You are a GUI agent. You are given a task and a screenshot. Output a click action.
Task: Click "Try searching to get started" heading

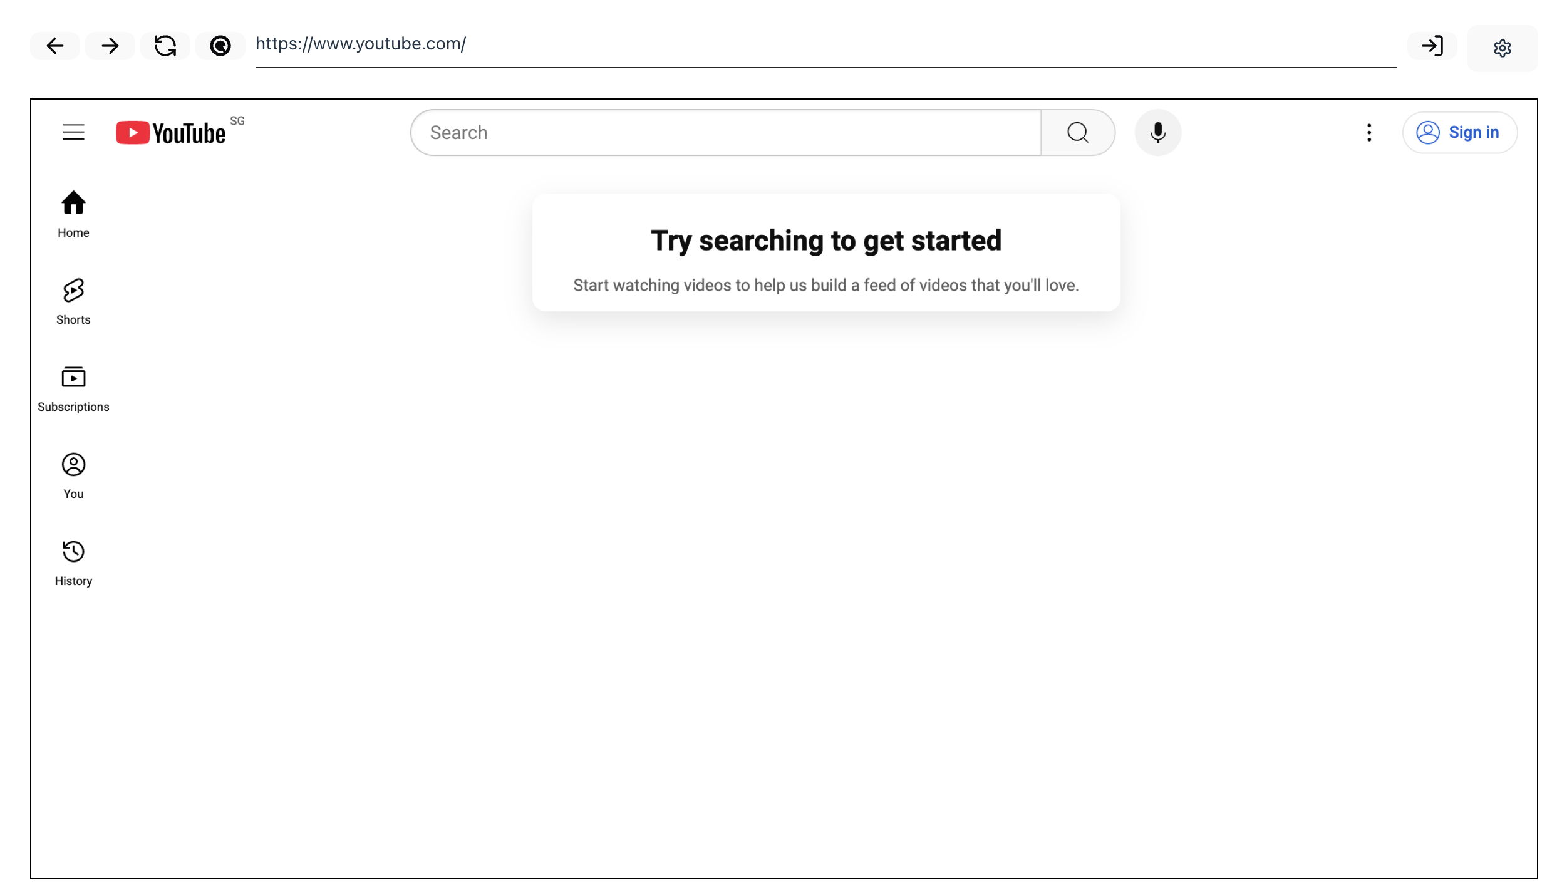pyautogui.click(x=825, y=241)
